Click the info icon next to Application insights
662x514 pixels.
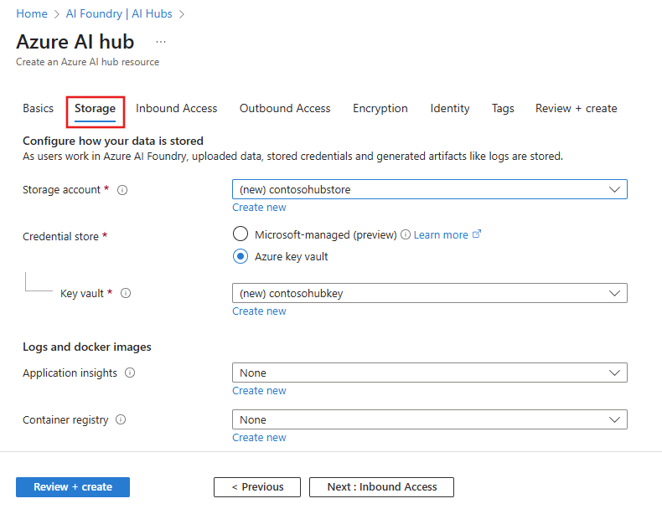point(130,373)
